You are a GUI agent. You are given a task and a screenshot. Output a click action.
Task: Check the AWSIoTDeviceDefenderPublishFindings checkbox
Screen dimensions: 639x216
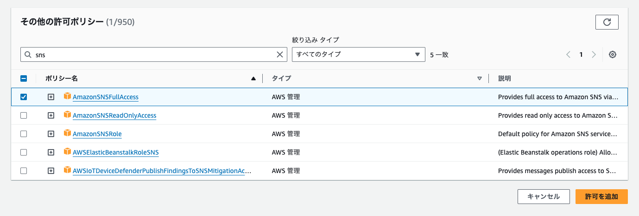(x=24, y=171)
